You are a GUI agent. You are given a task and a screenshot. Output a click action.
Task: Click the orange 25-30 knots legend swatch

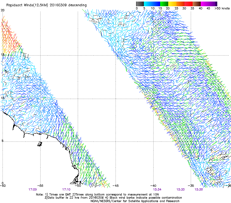coord(180,4)
